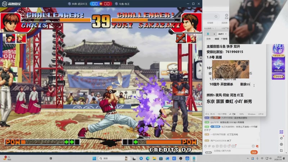Click the hyena image over Notepad
Viewport: 288px width, 162px height.
click(x=230, y=69)
